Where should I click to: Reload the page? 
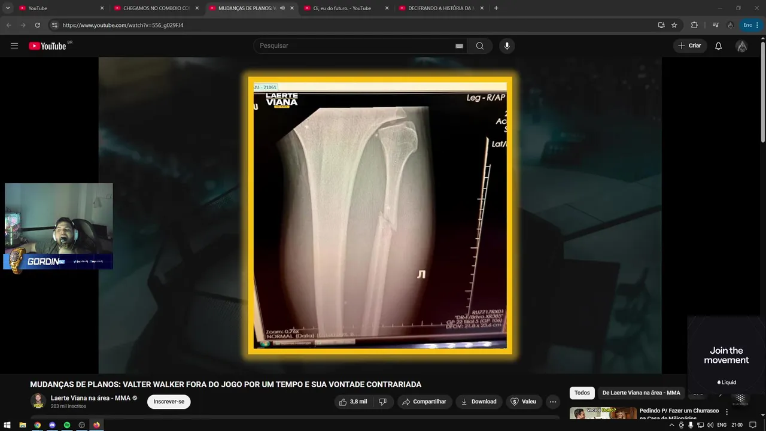pos(37,25)
